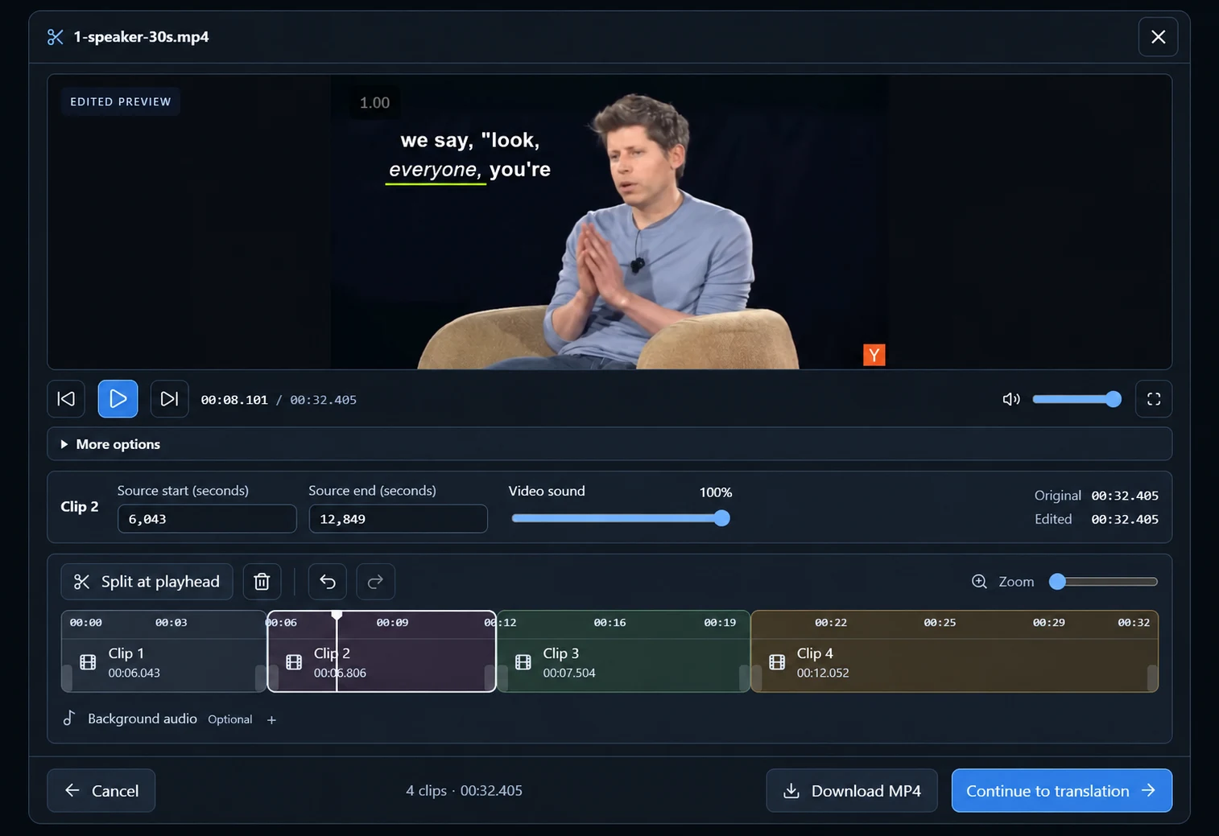Select Clip 3 on the timeline
Viewport: 1219px width, 836px height.
tap(624, 652)
